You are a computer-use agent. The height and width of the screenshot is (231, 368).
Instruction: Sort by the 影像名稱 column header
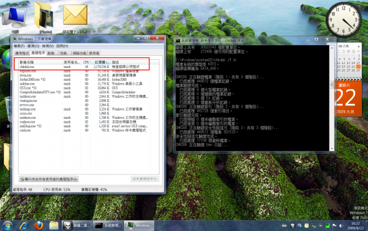tap(41, 62)
